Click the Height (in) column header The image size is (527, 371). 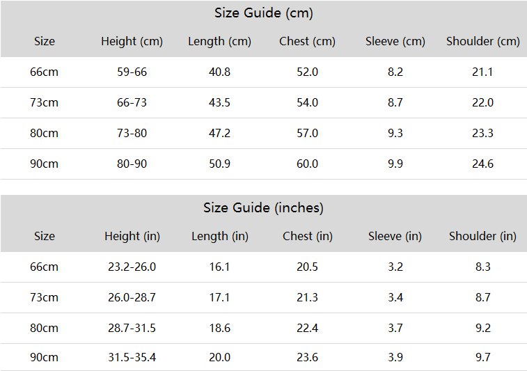click(132, 237)
